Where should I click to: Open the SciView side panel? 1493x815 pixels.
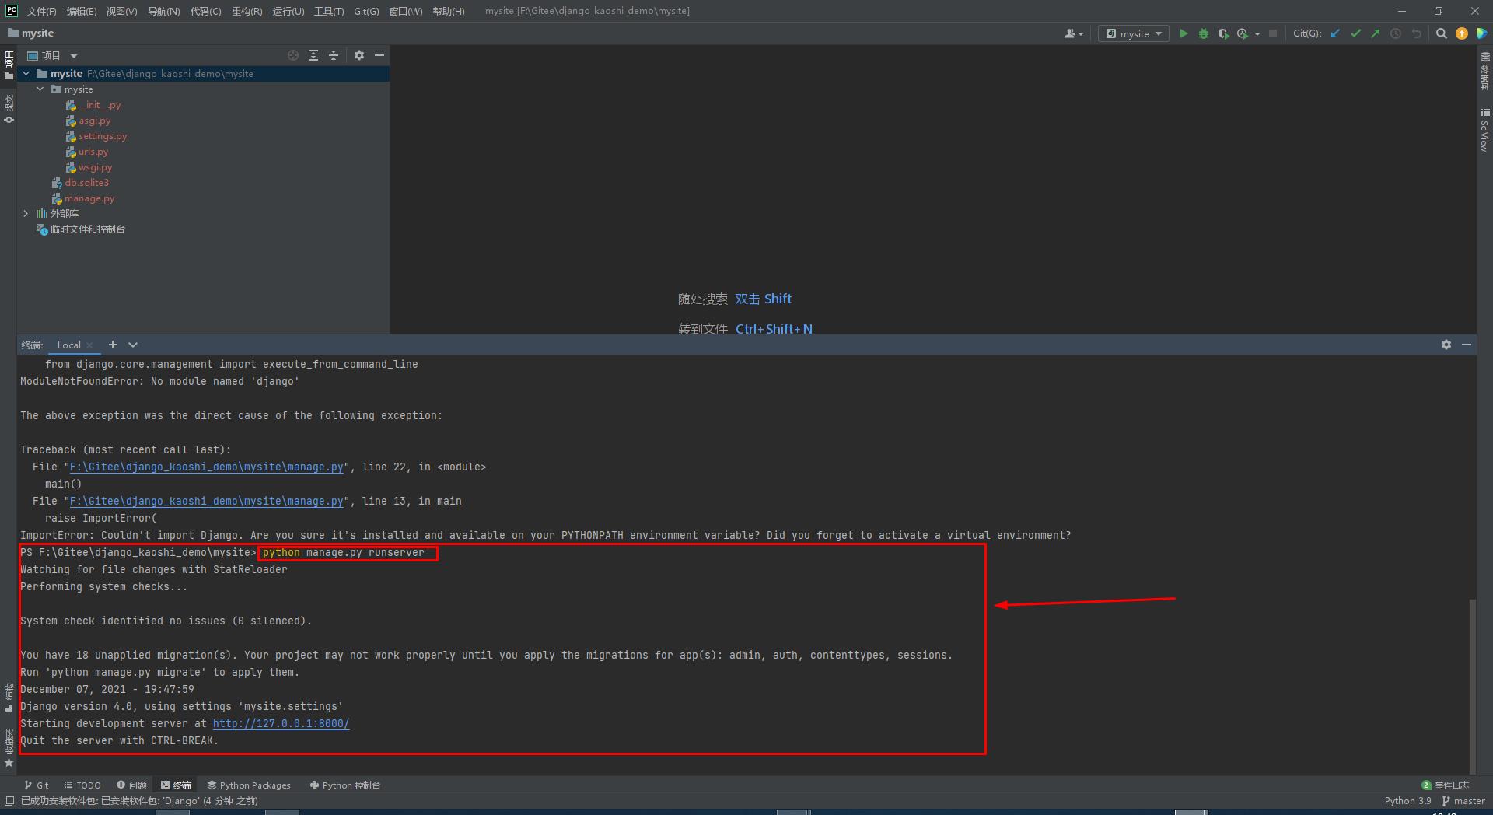click(x=1484, y=130)
